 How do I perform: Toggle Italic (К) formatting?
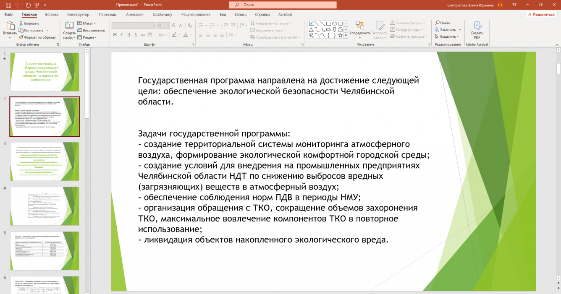coord(122,35)
